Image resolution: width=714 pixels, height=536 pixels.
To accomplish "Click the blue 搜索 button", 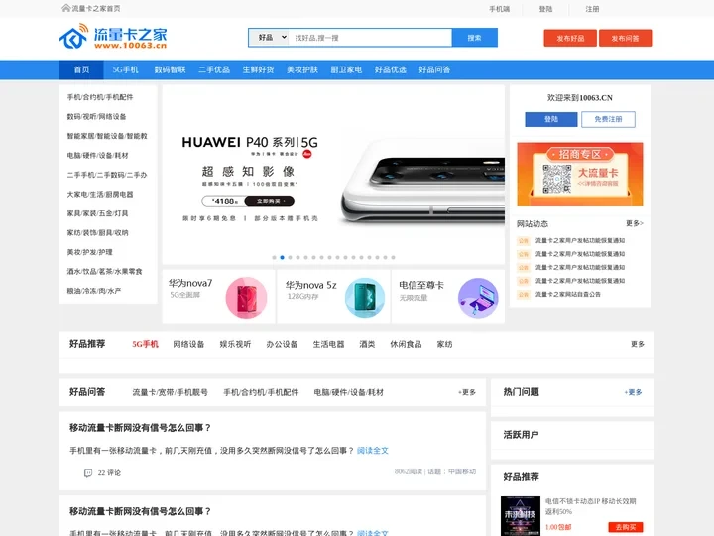I will (474, 38).
